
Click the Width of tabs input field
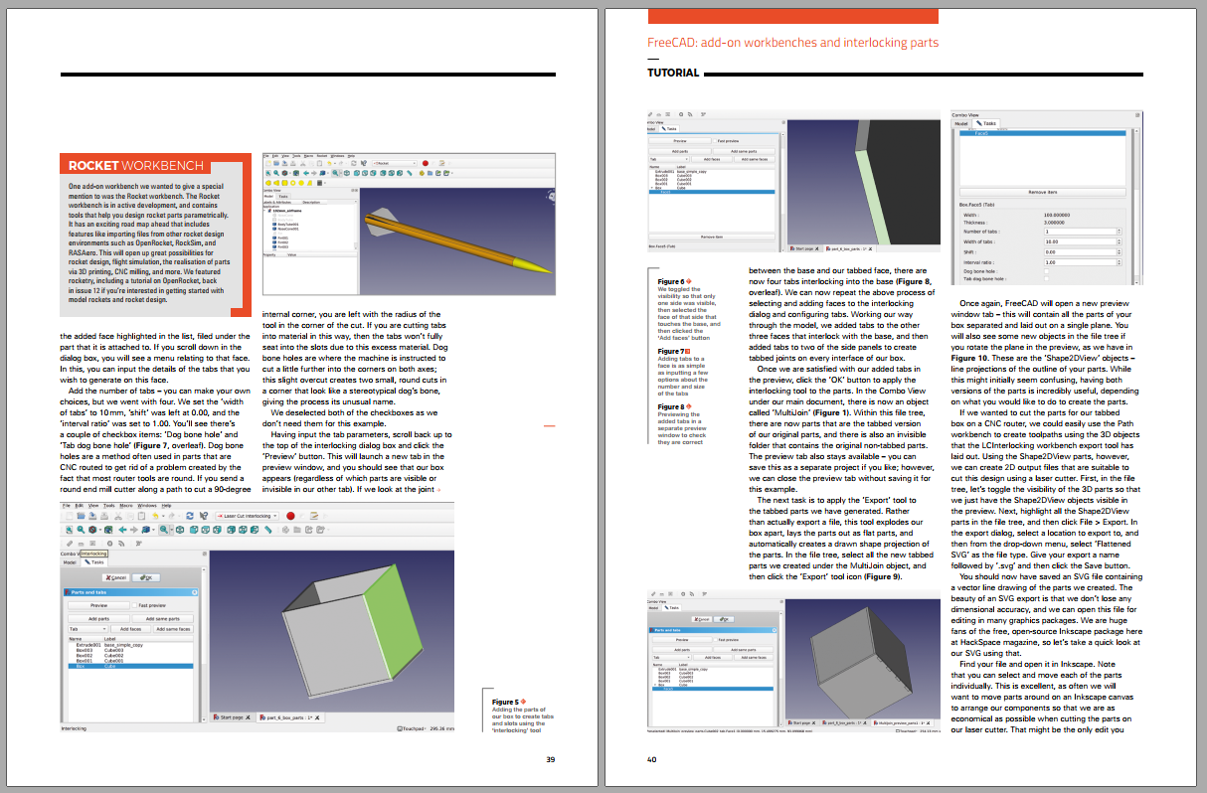click(1080, 241)
